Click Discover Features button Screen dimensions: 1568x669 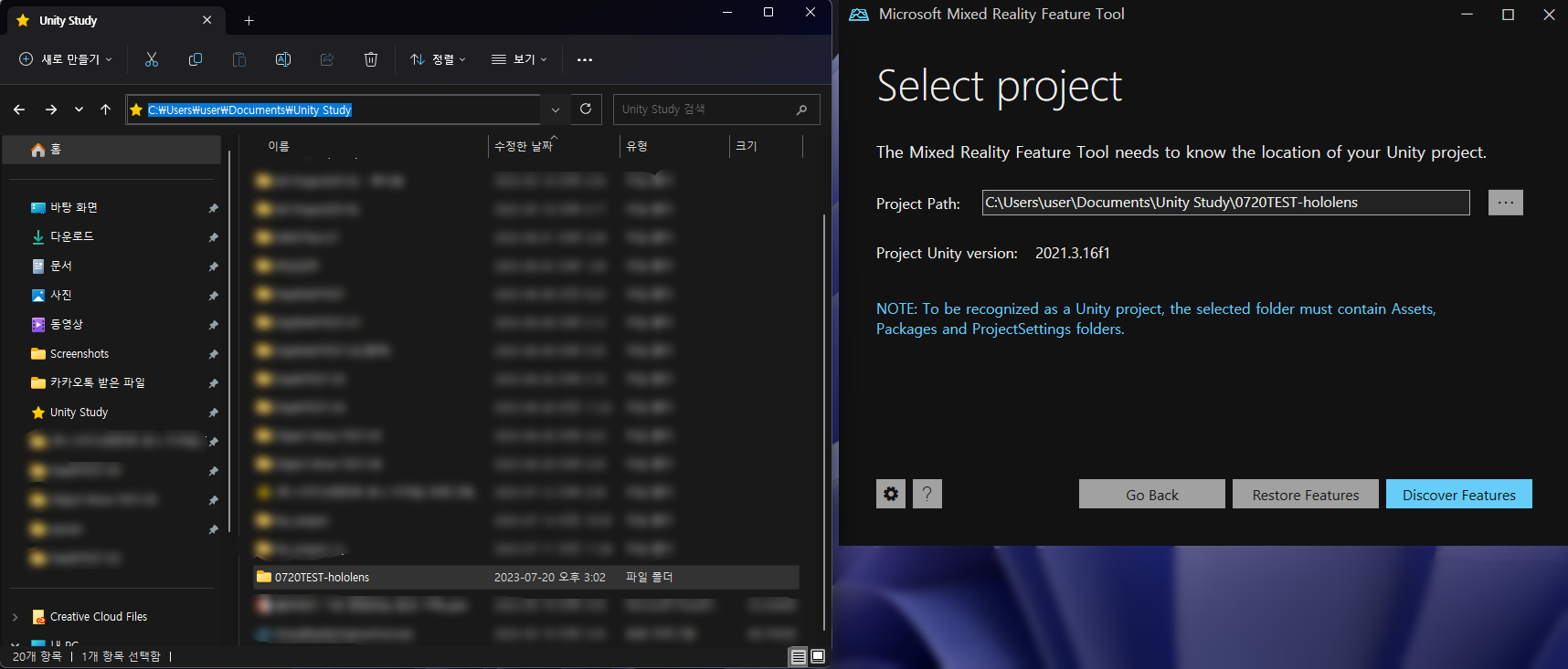[x=1459, y=495]
